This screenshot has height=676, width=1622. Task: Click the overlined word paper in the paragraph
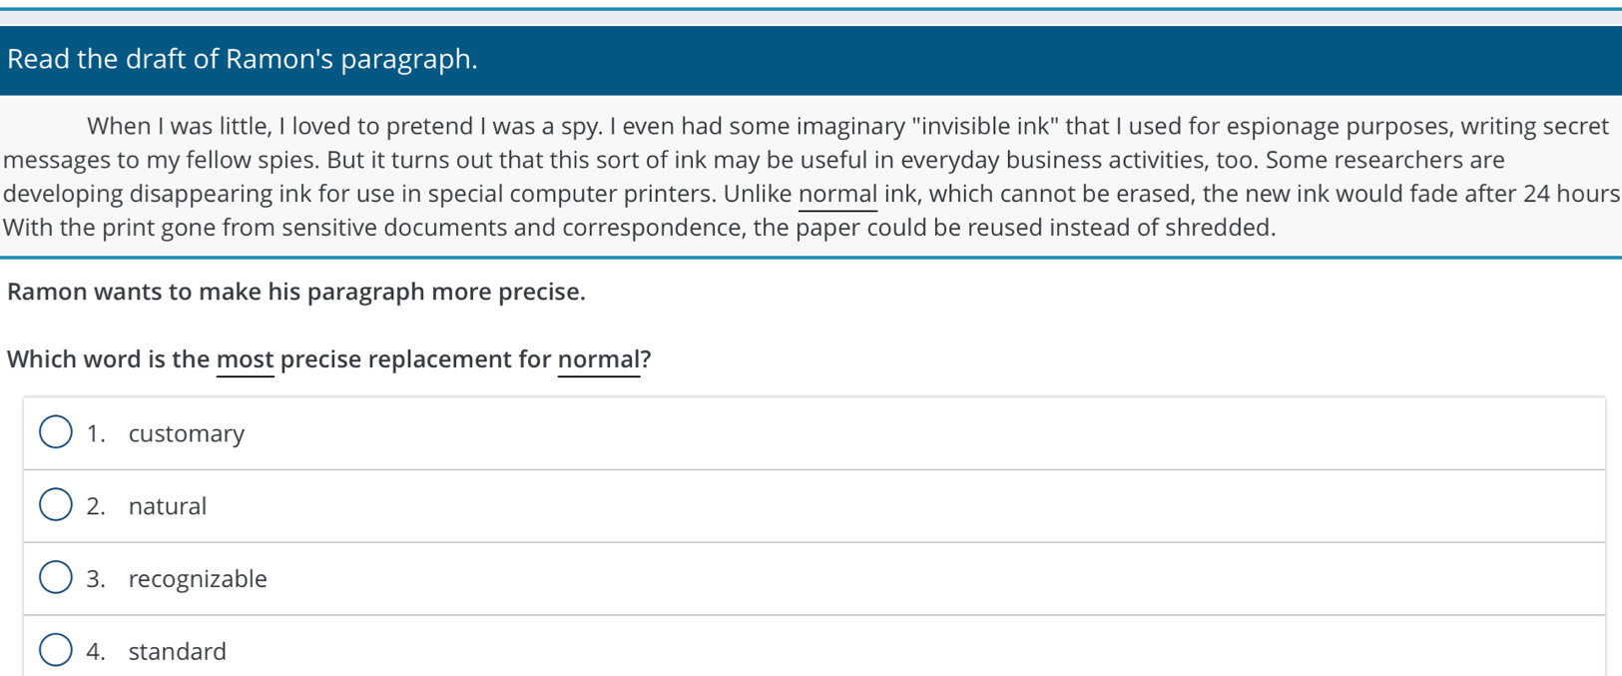[x=827, y=228]
